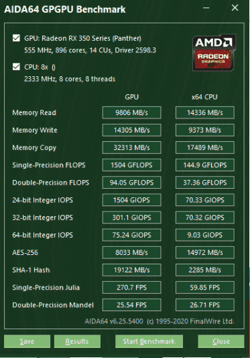Click the Close button at bottom
Screen dimensions: 250x358
pos(221,341)
